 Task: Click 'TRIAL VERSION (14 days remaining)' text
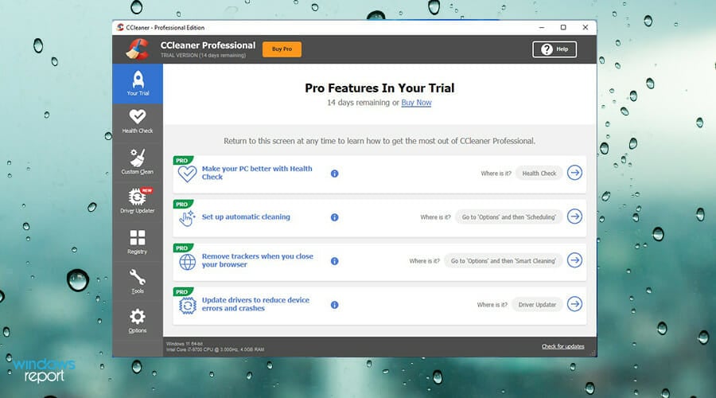tap(203, 55)
